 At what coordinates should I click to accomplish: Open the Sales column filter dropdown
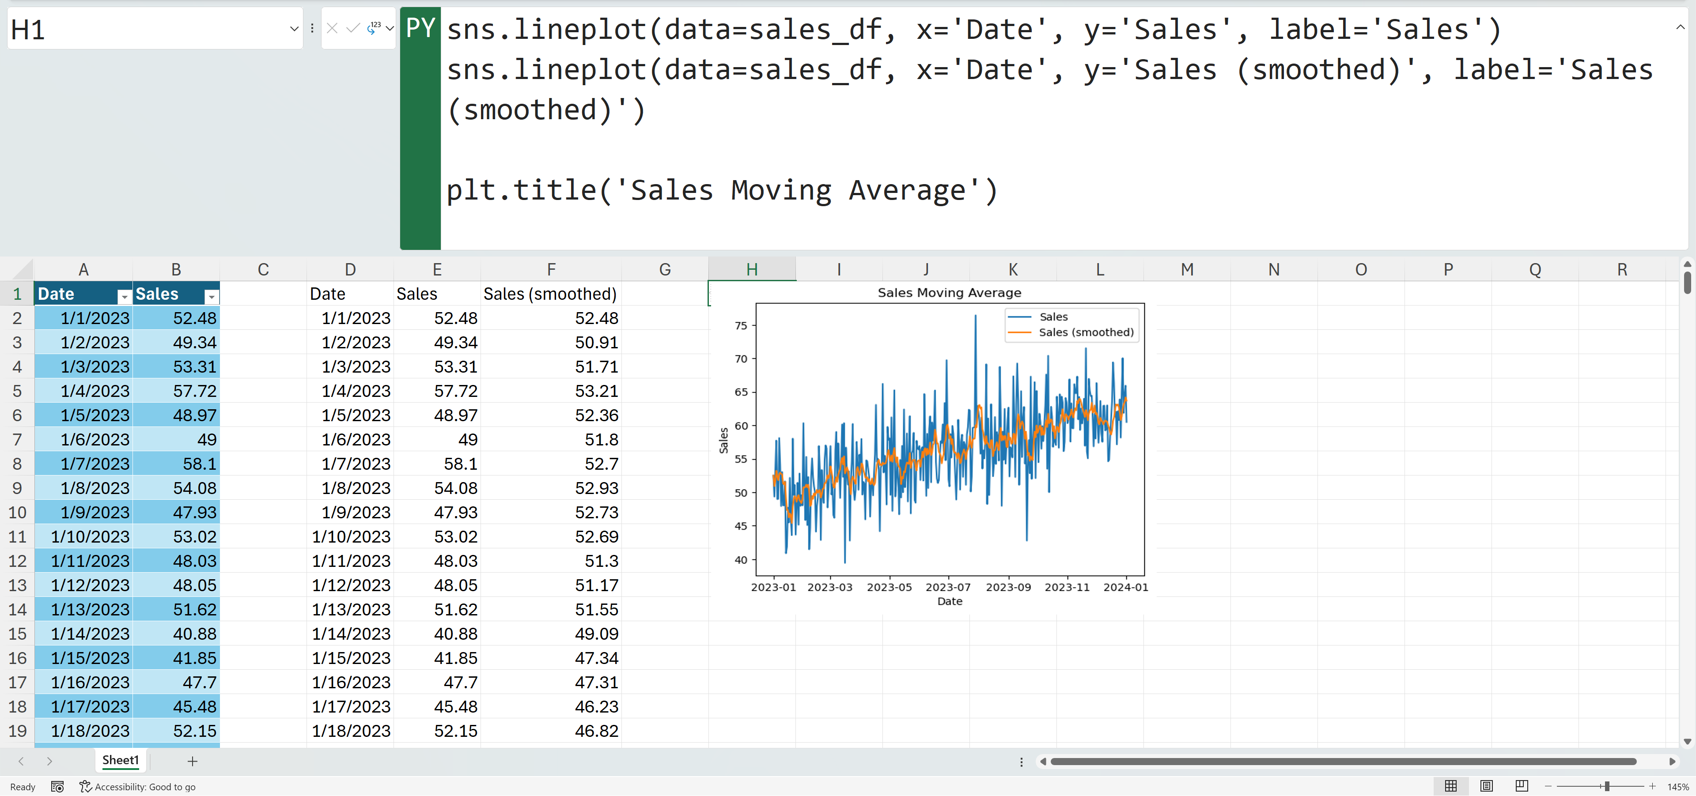212,298
